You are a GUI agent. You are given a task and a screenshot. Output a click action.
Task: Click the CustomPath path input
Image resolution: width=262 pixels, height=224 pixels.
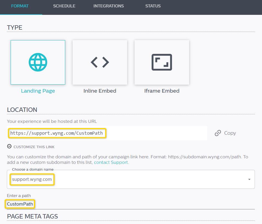pyautogui.click(x=131, y=204)
